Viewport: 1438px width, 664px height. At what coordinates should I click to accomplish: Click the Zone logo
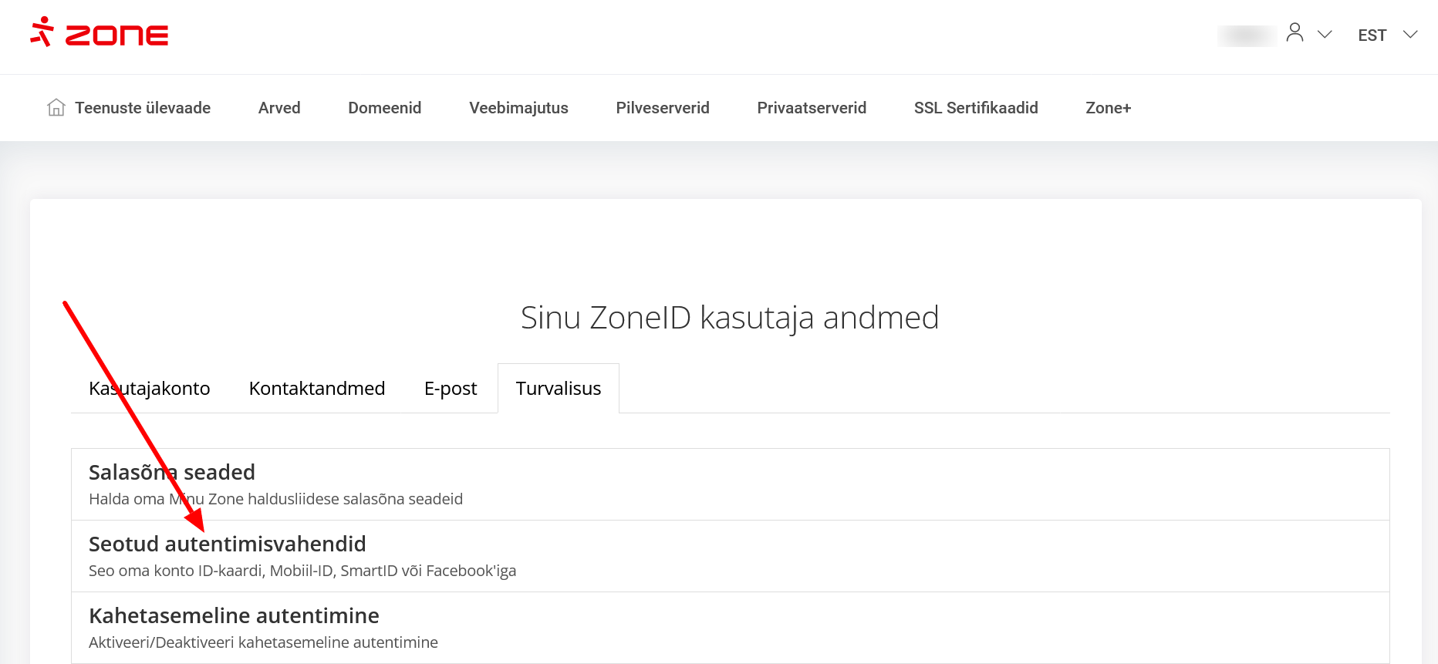[100, 33]
